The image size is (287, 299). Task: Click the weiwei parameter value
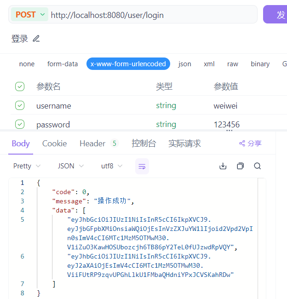[225, 106]
